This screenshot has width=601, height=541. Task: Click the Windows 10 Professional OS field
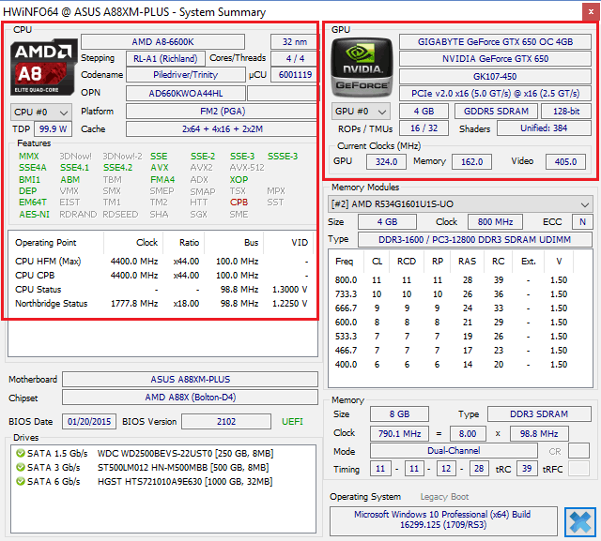tap(443, 519)
